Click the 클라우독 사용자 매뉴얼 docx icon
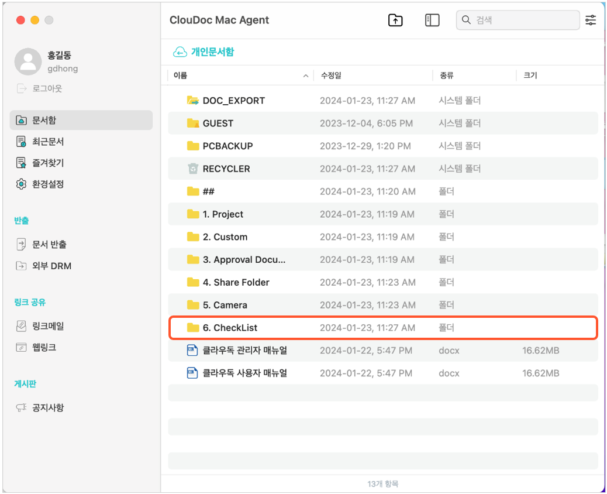The width and height of the screenshot is (607, 494). [x=192, y=373]
